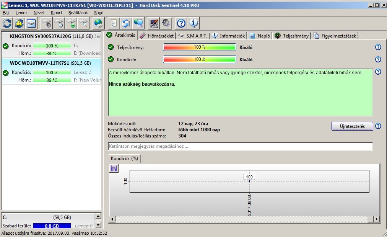Click the notepad report toolbar icon
The height and width of the screenshot is (237, 387).
click(x=114, y=23)
